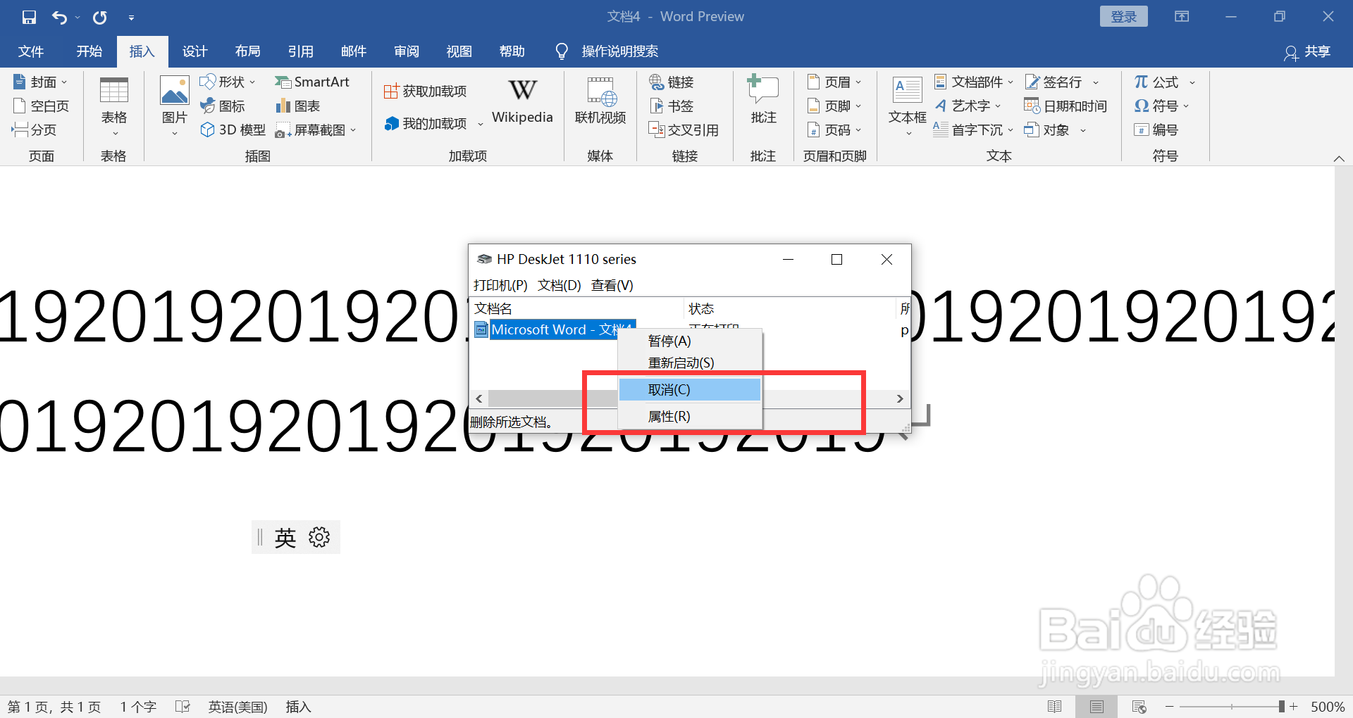Open the 打印机(P) menu in printer dialog
The height and width of the screenshot is (718, 1353).
pyautogui.click(x=499, y=285)
